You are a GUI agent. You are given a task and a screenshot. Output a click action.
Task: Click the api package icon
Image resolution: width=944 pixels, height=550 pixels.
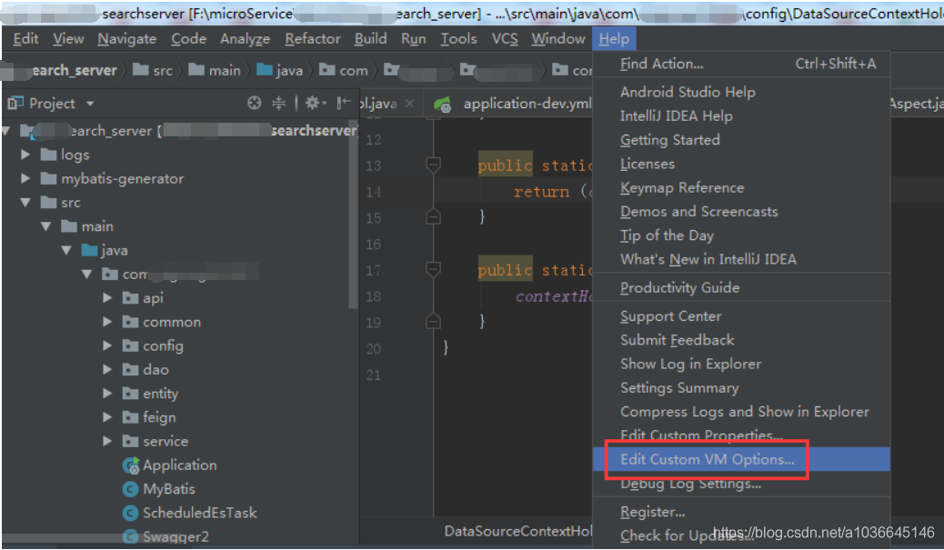click(130, 298)
